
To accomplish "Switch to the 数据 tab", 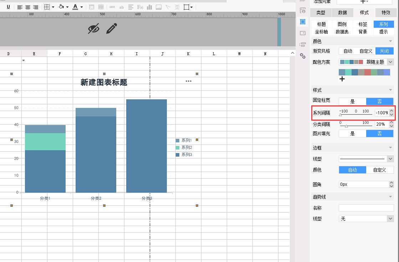I will click(343, 12).
